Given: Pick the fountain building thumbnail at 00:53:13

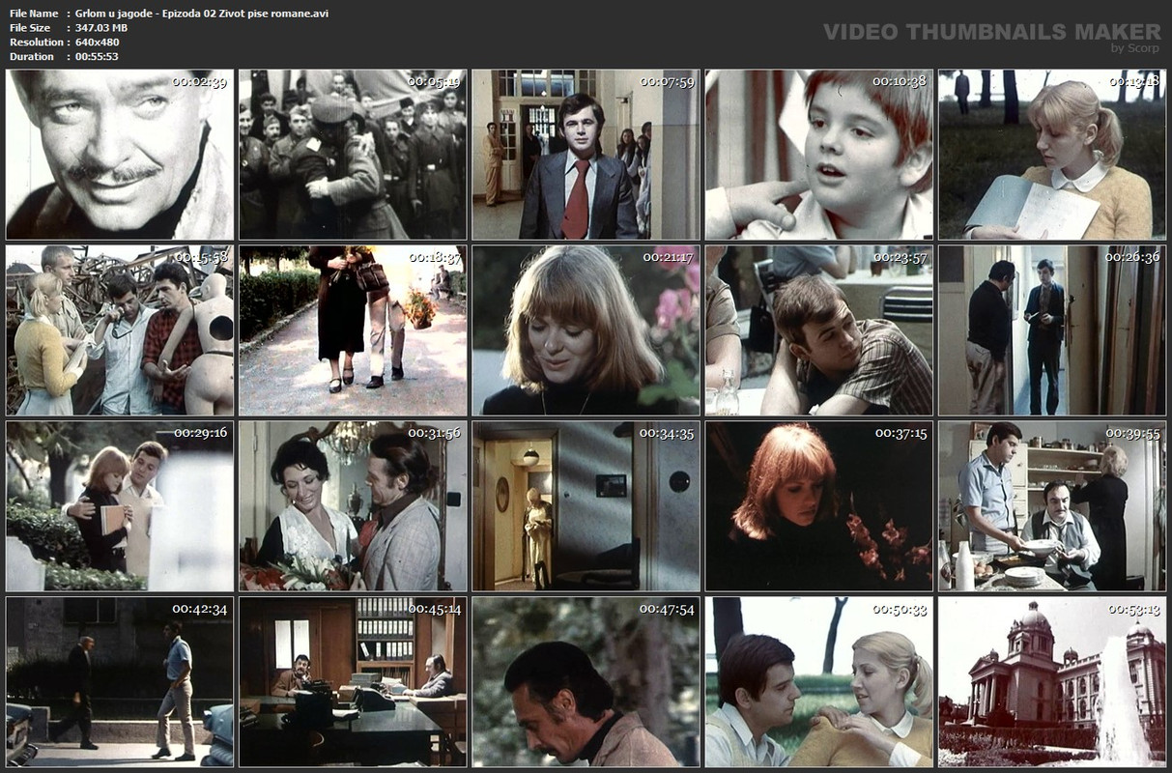Looking at the screenshot, I should click(1052, 682).
